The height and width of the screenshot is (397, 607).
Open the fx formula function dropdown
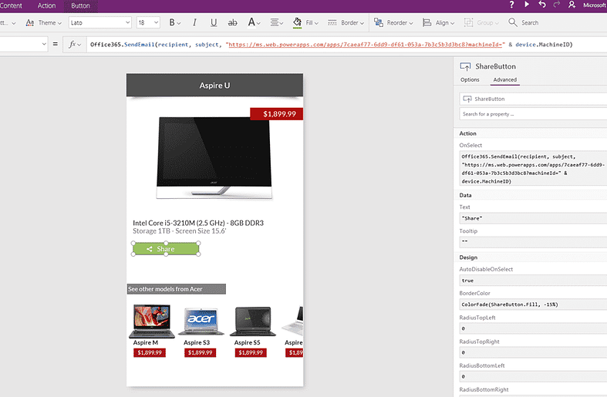pos(75,45)
